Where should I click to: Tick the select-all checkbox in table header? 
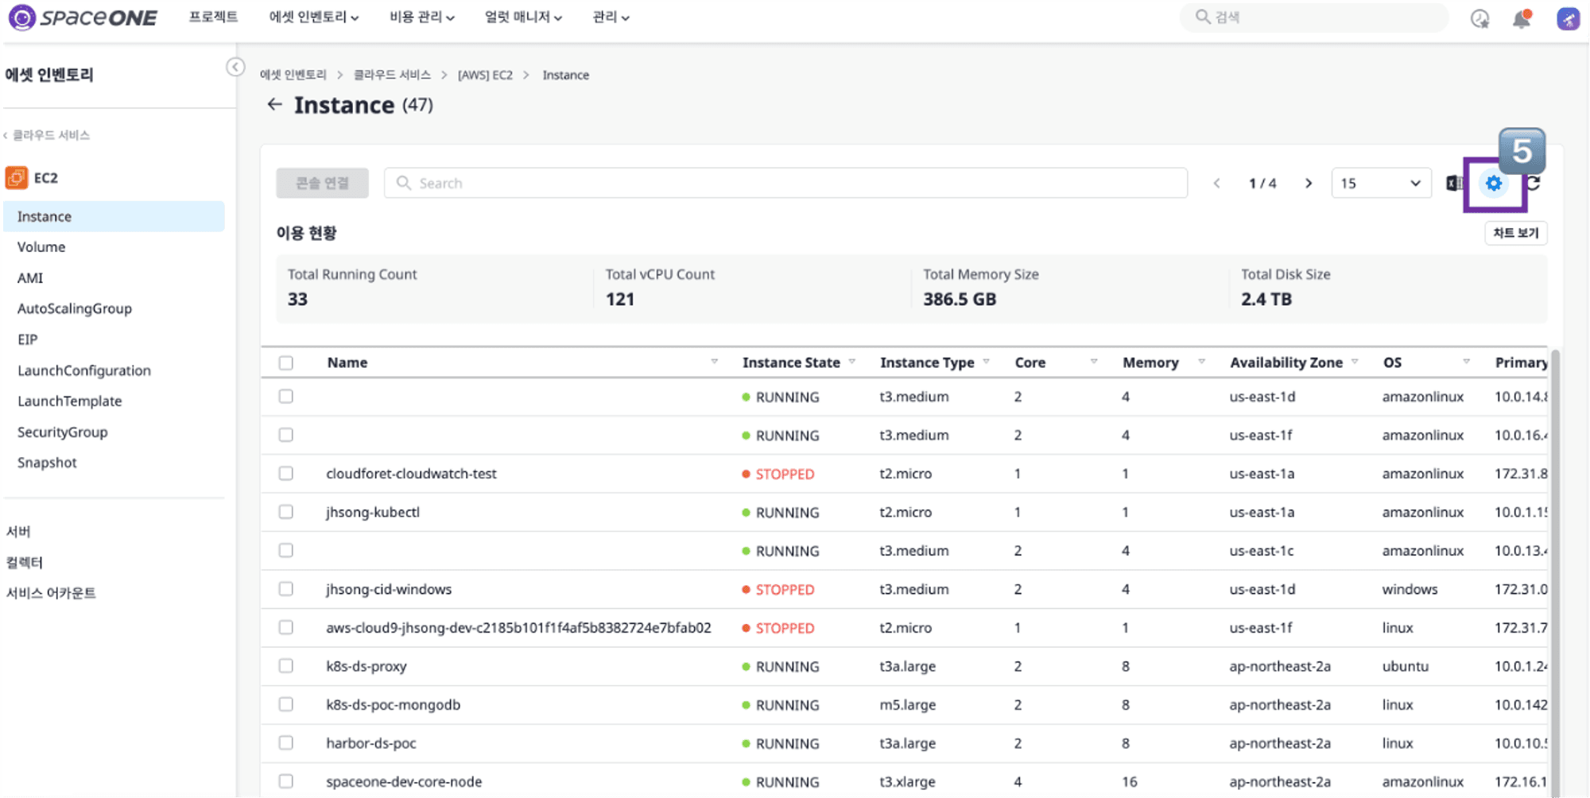point(286,363)
